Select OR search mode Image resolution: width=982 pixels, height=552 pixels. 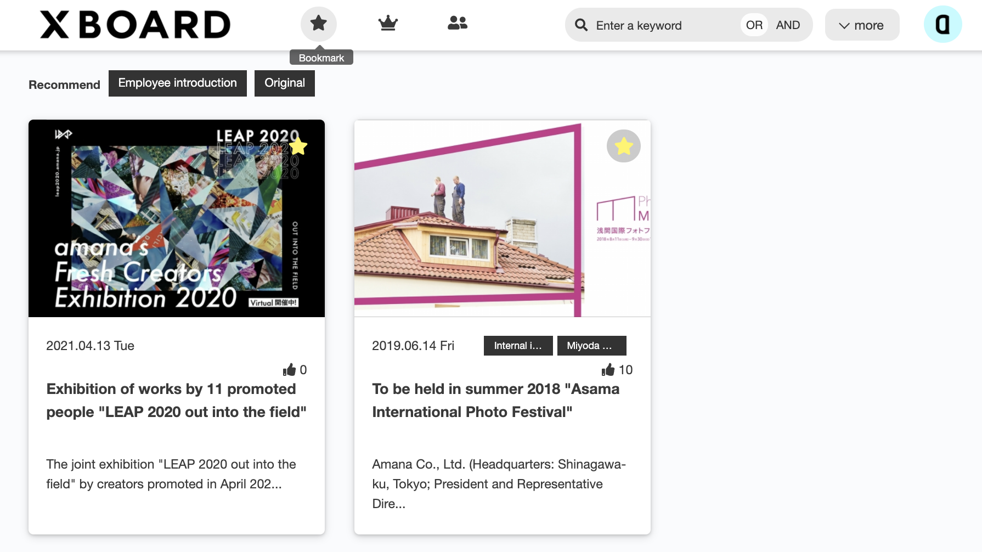click(754, 25)
